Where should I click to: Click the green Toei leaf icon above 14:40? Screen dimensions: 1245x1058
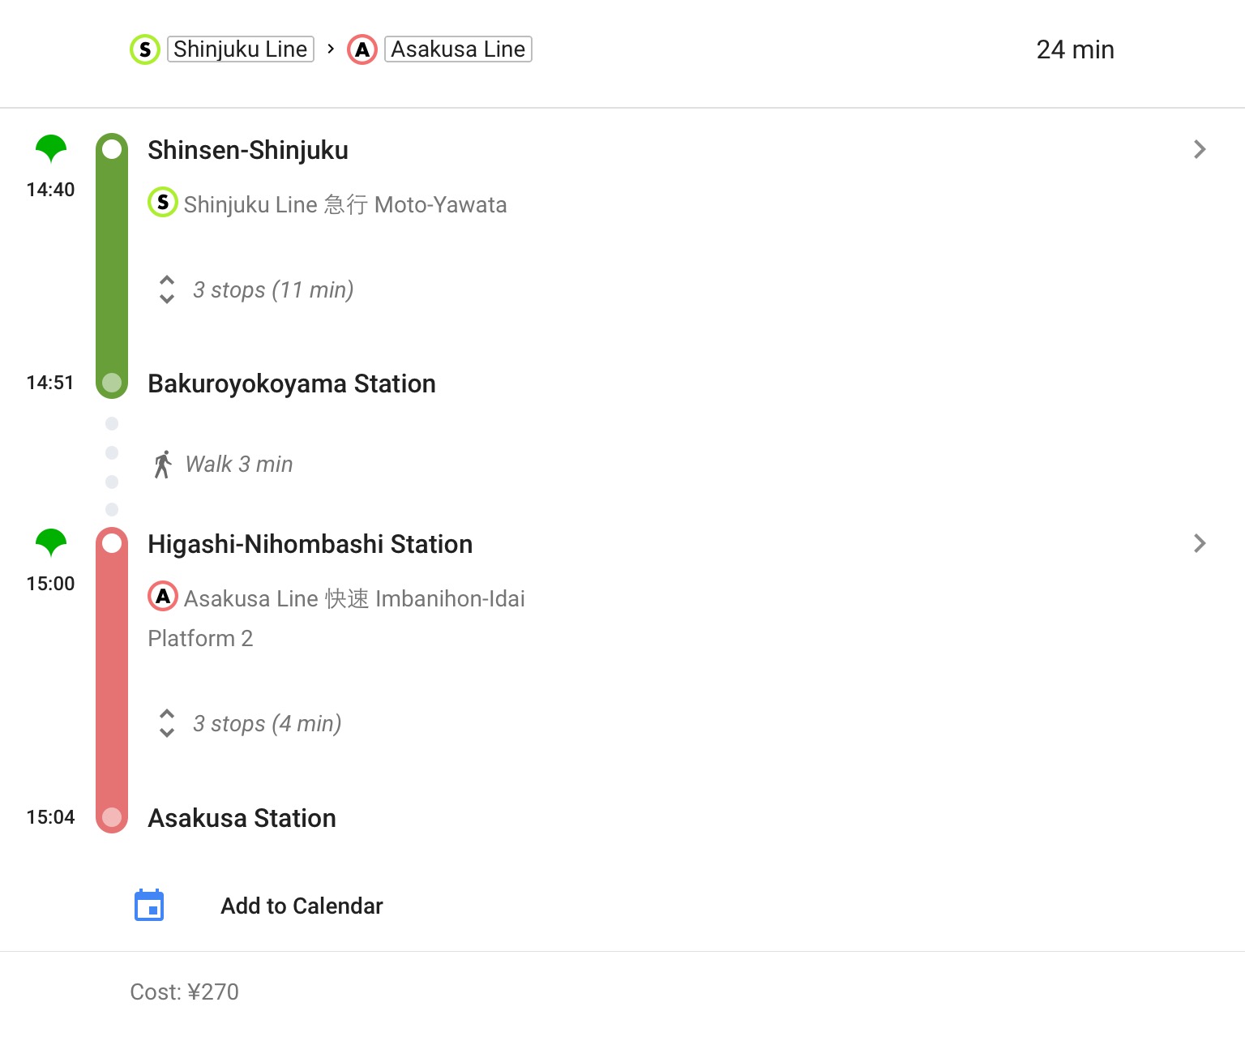(50, 148)
